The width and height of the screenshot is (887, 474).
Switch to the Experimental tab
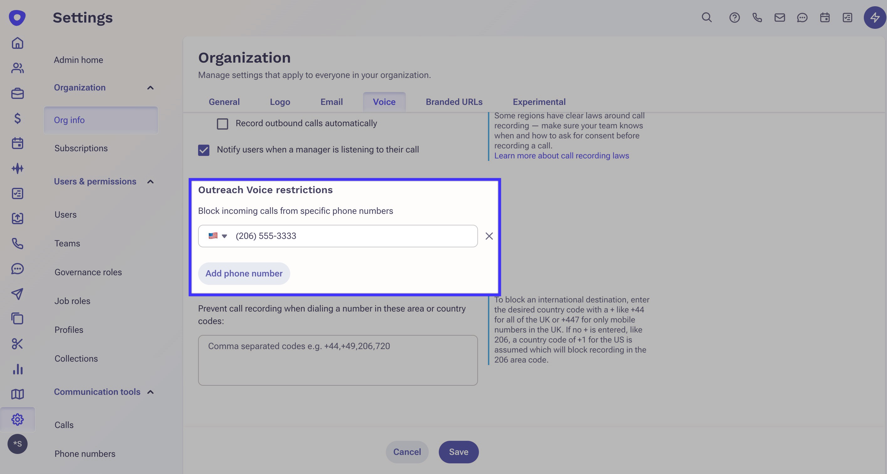[539, 102]
